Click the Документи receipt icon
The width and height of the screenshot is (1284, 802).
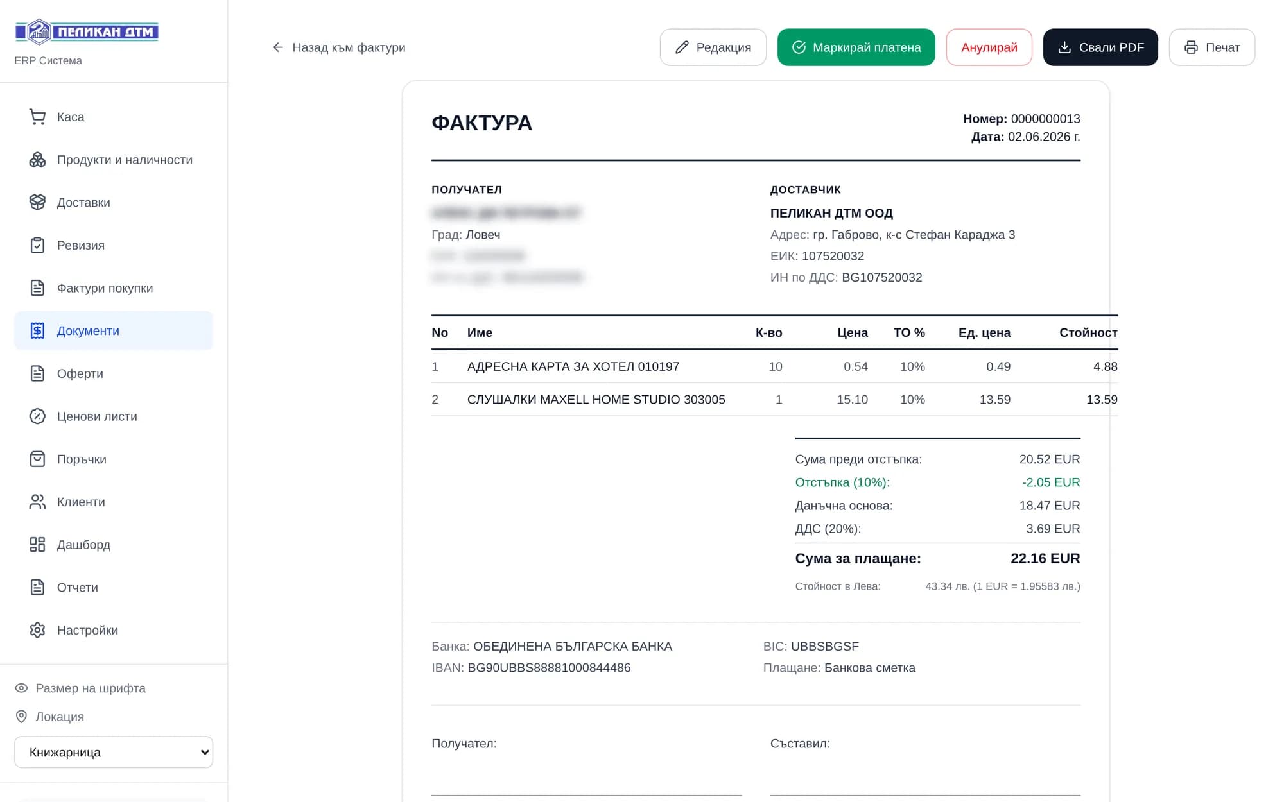37,330
